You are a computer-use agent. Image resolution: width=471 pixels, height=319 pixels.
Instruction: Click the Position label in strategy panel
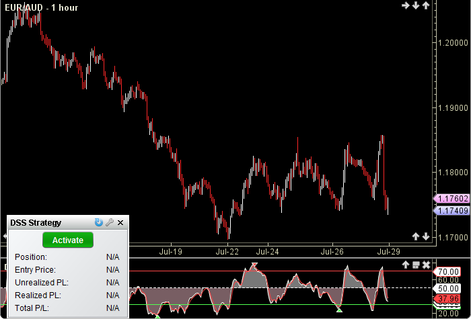coord(31,257)
